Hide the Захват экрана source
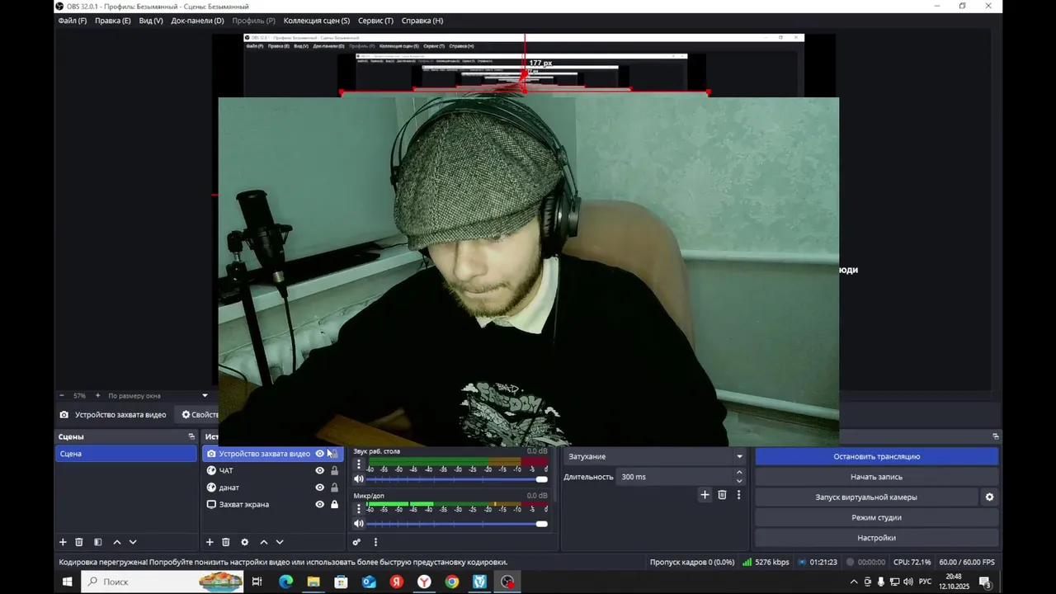The image size is (1056, 594). [320, 504]
